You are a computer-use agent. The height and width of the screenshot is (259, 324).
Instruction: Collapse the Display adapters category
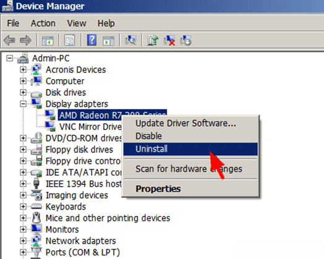pyautogui.click(x=23, y=104)
